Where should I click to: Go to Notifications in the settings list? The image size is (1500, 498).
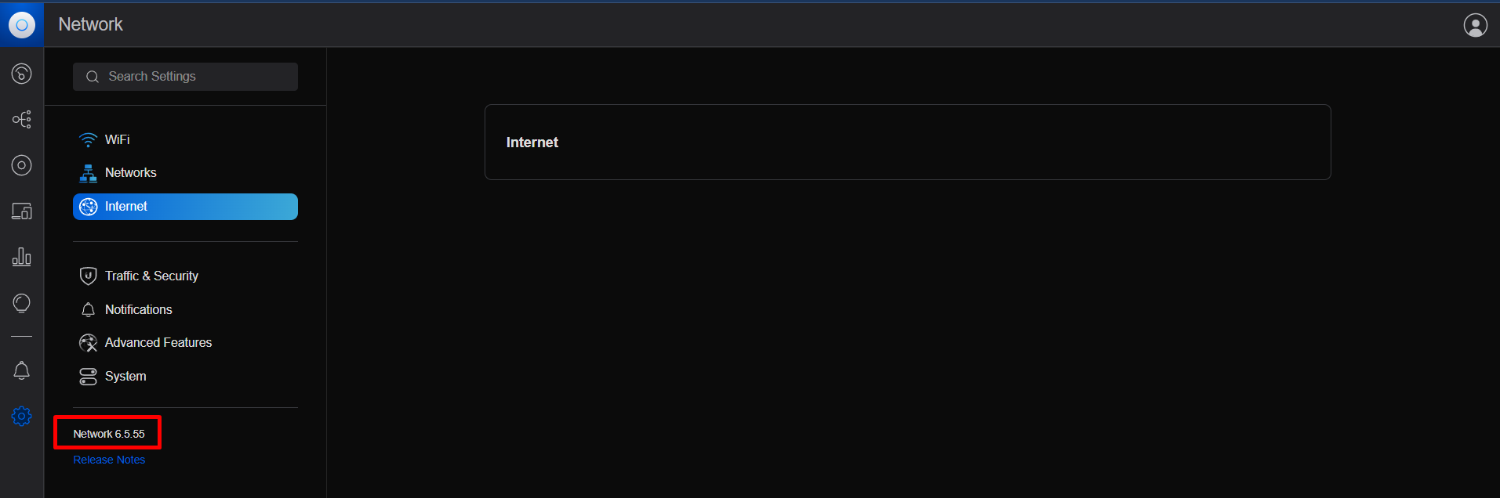click(138, 309)
